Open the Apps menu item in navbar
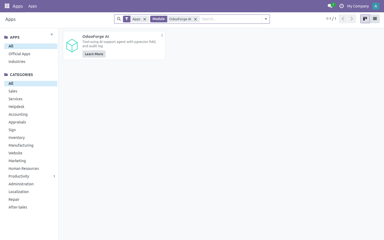The width and height of the screenshot is (384, 240). click(x=33, y=6)
